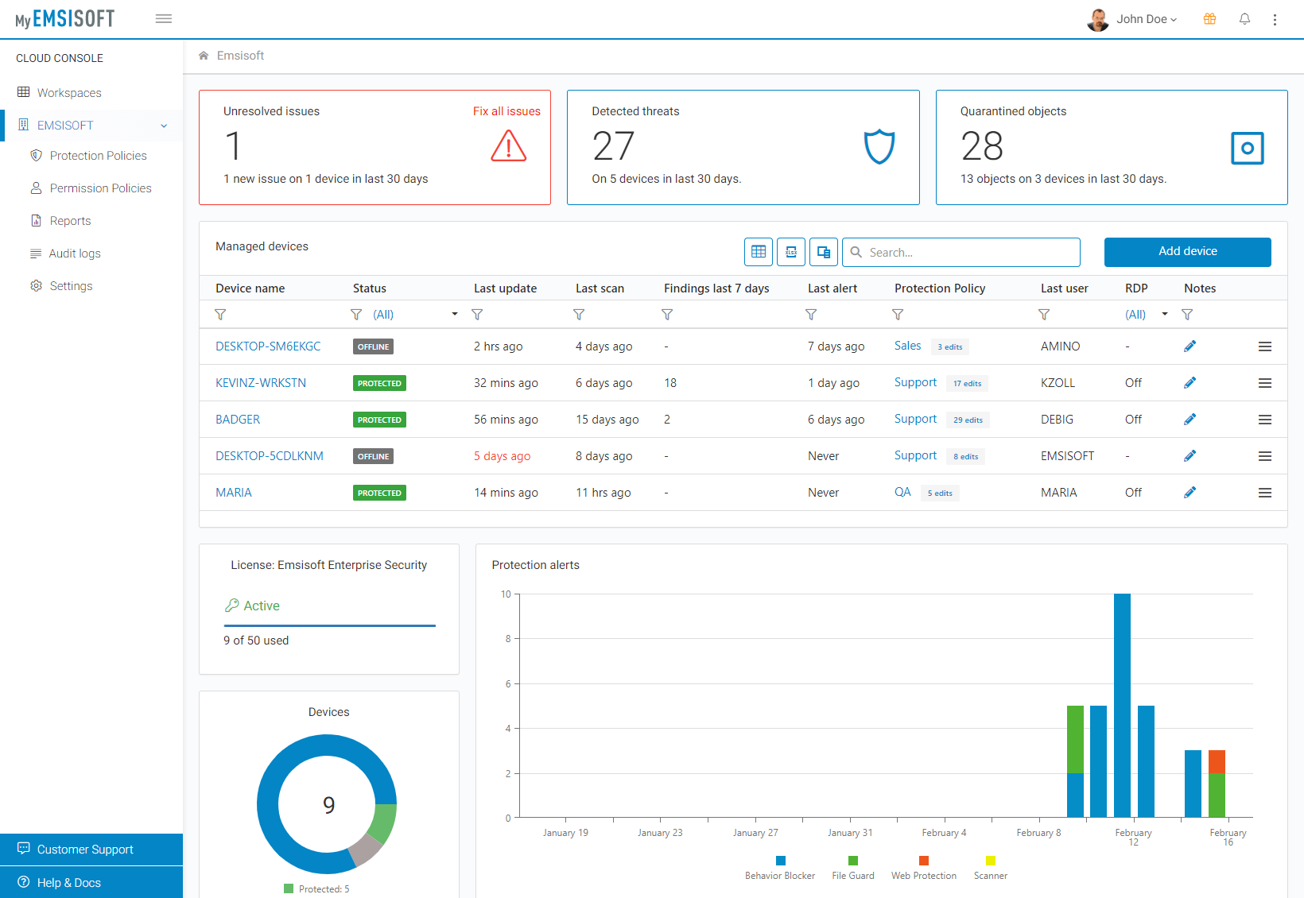Image resolution: width=1304 pixels, height=898 pixels.
Task: Filter by Device name column
Action: 220,315
